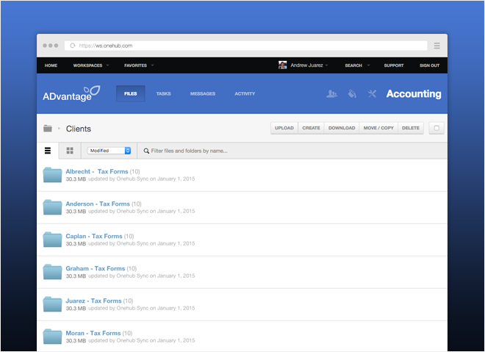Click the Albrecht - Tax Forms folder icon

coord(52,175)
